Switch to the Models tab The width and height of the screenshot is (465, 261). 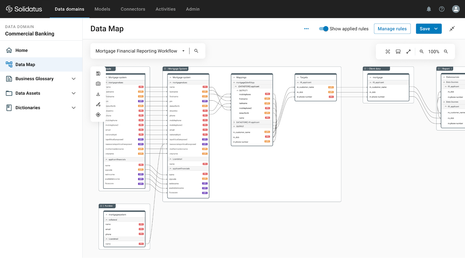click(x=102, y=9)
